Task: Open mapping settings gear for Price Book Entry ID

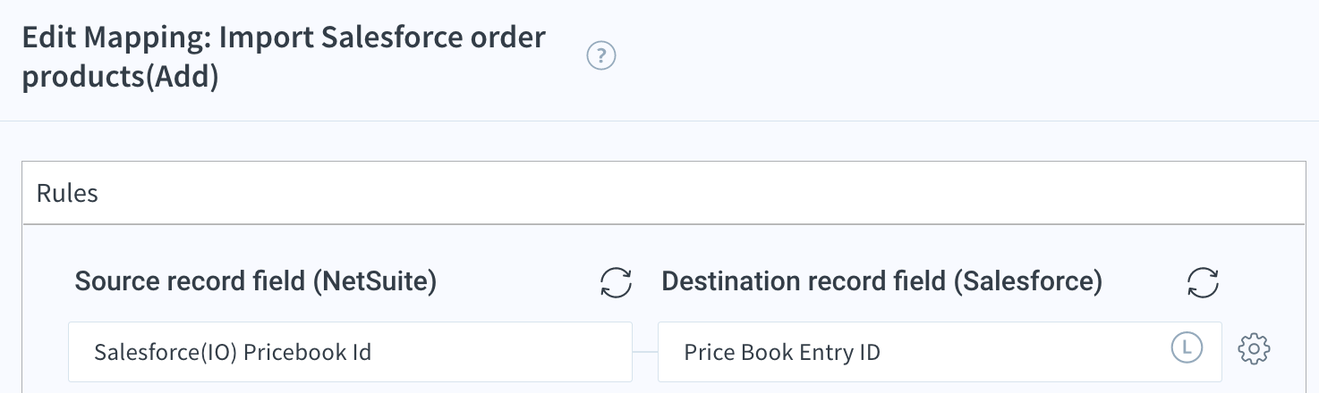Action: click(1254, 349)
